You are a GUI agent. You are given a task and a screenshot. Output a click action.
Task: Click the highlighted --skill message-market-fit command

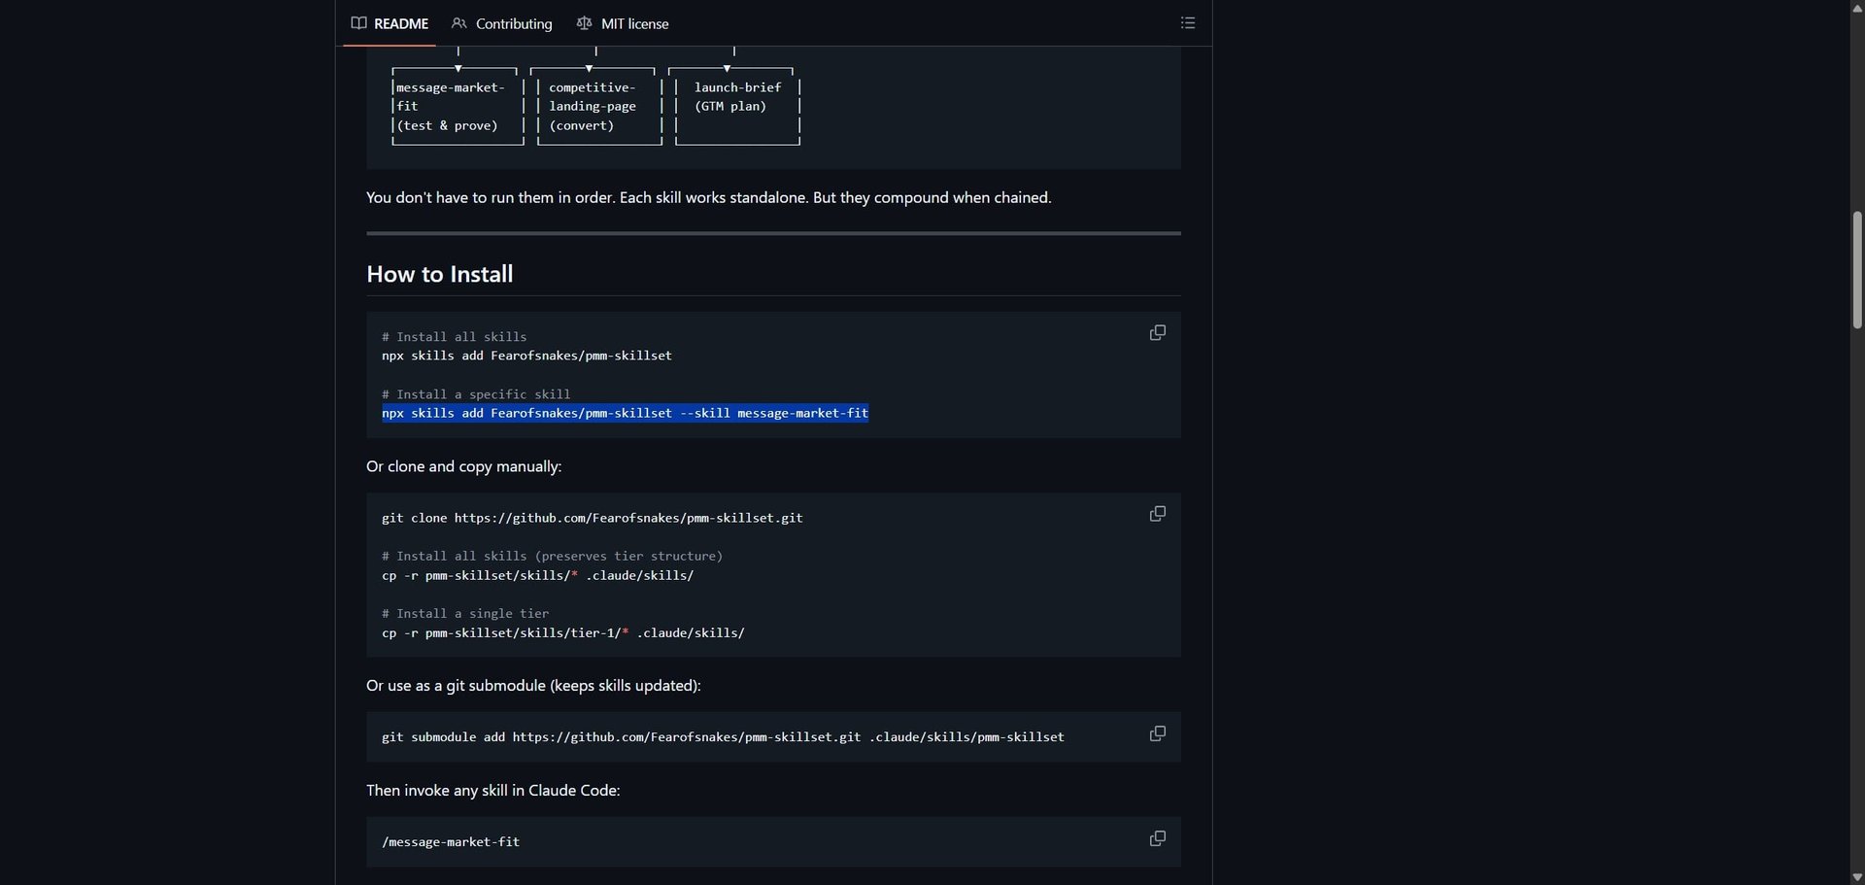pyautogui.click(x=625, y=413)
